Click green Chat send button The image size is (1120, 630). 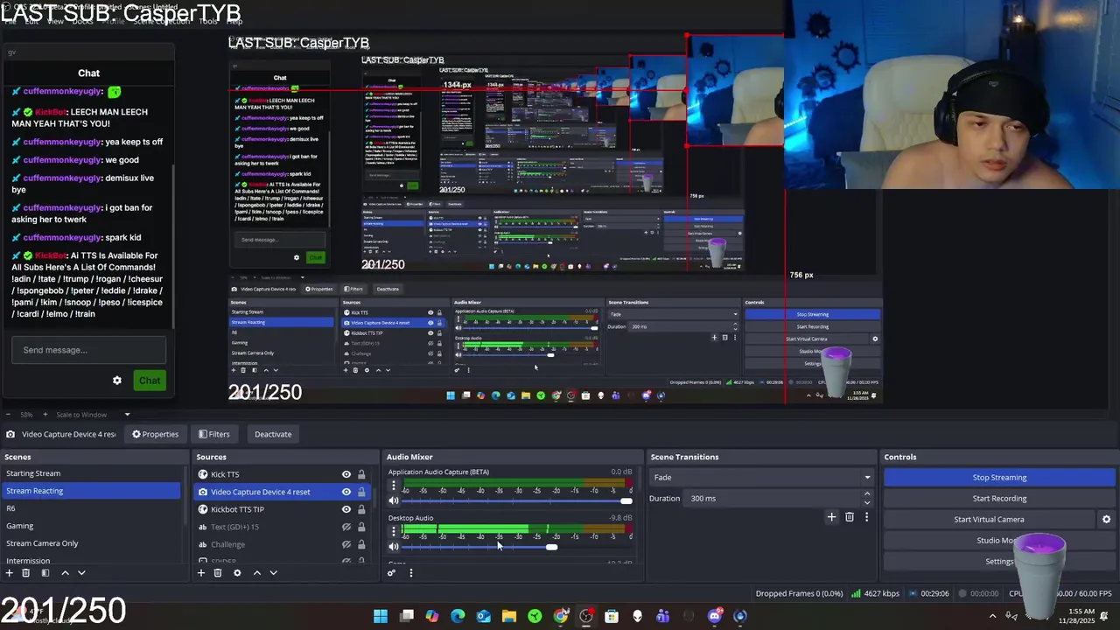150,381
